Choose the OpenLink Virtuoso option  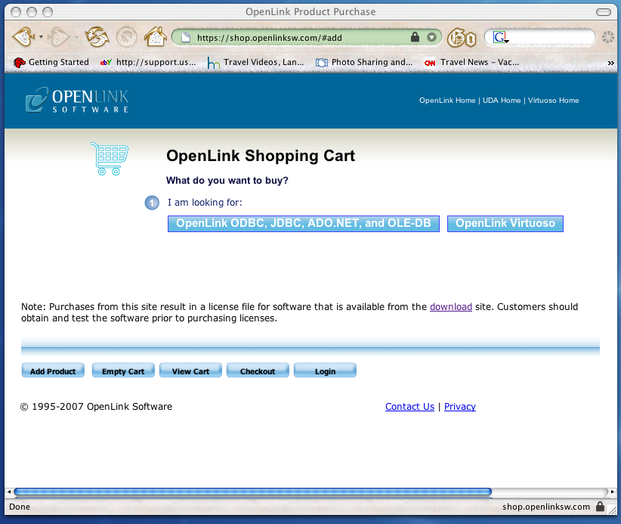tap(505, 224)
